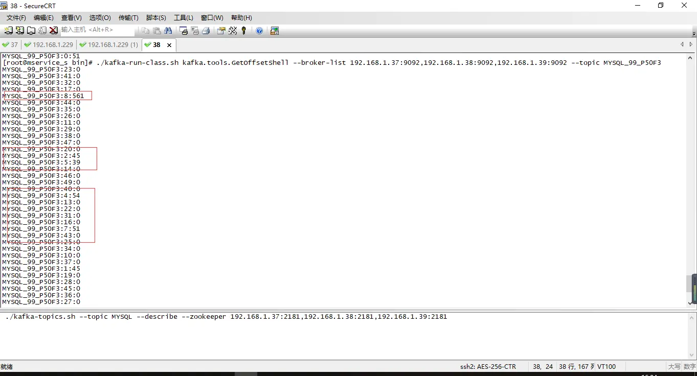697x376 pixels.
Task: Click the SecureCRT title bar application icon
Action: tap(4, 6)
